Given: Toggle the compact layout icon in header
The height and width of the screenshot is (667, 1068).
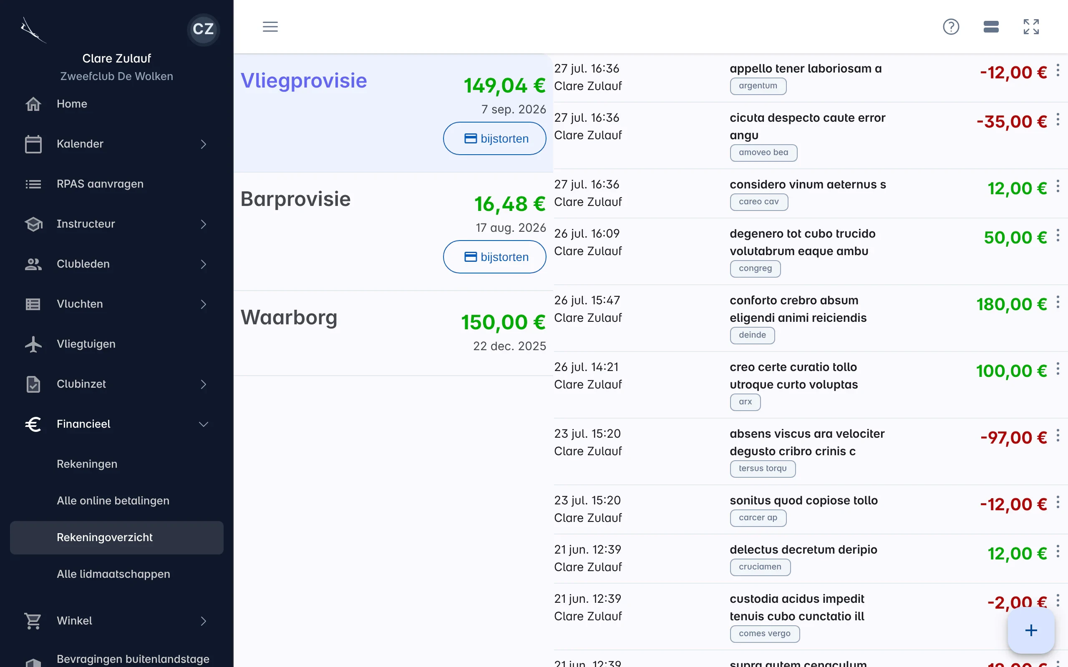Looking at the screenshot, I should tap(991, 26).
